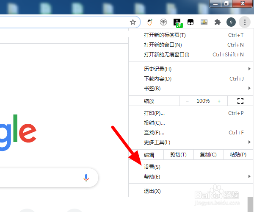Click the 粘贴(P) button
The height and width of the screenshot is (212, 254).
click(x=238, y=155)
